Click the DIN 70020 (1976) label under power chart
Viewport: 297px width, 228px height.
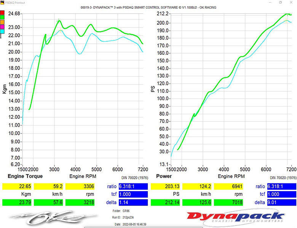(283, 178)
